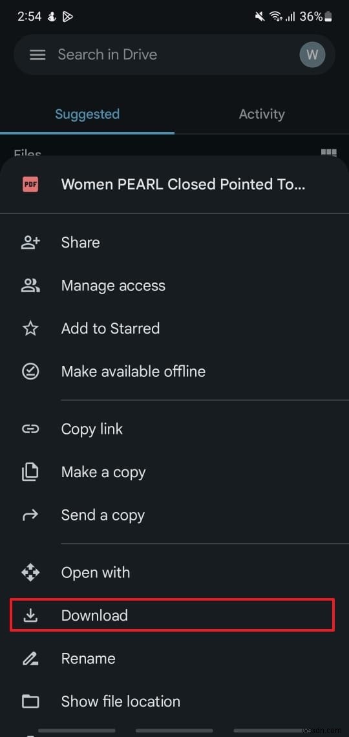Tap the Open with arrows icon
349x737 pixels.
[30, 573]
